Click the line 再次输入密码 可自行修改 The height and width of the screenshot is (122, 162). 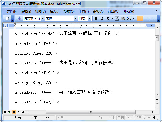click(x=84, y=92)
